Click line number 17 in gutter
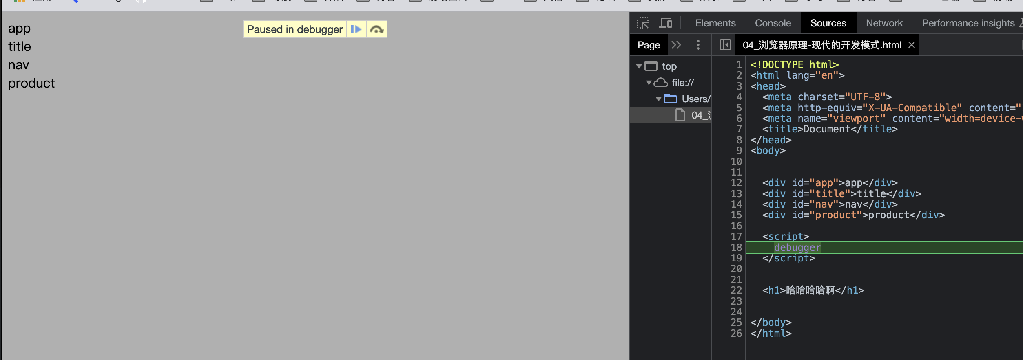1023x360 pixels. (x=736, y=237)
